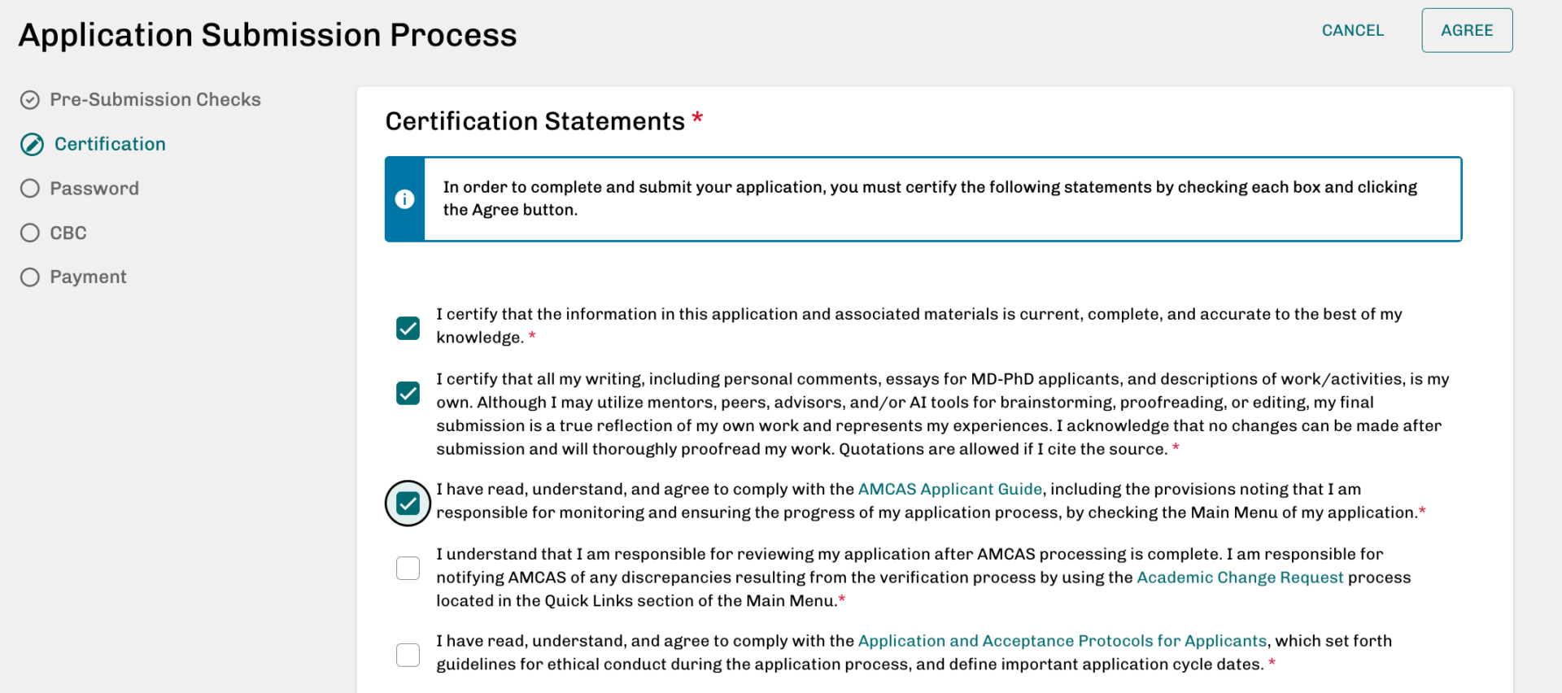1562x693 pixels.
Task: Open the Academic Change Request link
Action: click(1240, 577)
